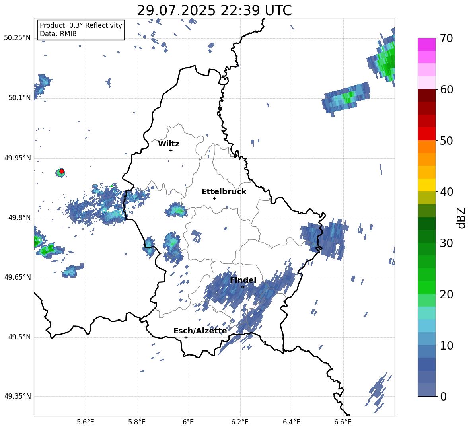The height and width of the screenshot is (430, 471).
Task: Click the 49.95°N latitude label
Action: [17, 158]
